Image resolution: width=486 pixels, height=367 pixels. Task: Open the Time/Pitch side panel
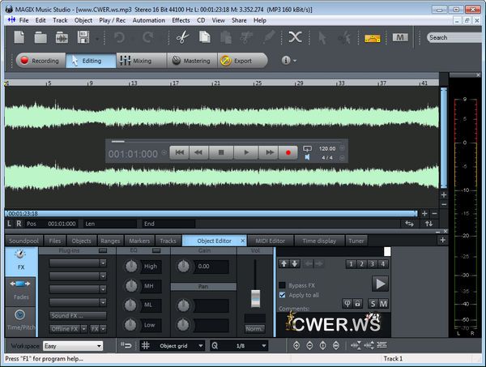pyautogui.click(x=20, y=319)
